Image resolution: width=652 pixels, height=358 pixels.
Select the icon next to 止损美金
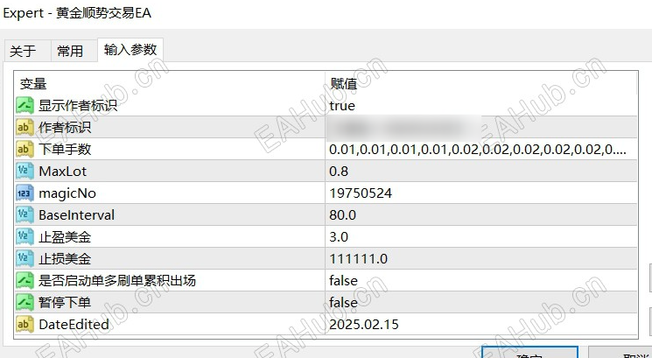click(x=25, y=259)
